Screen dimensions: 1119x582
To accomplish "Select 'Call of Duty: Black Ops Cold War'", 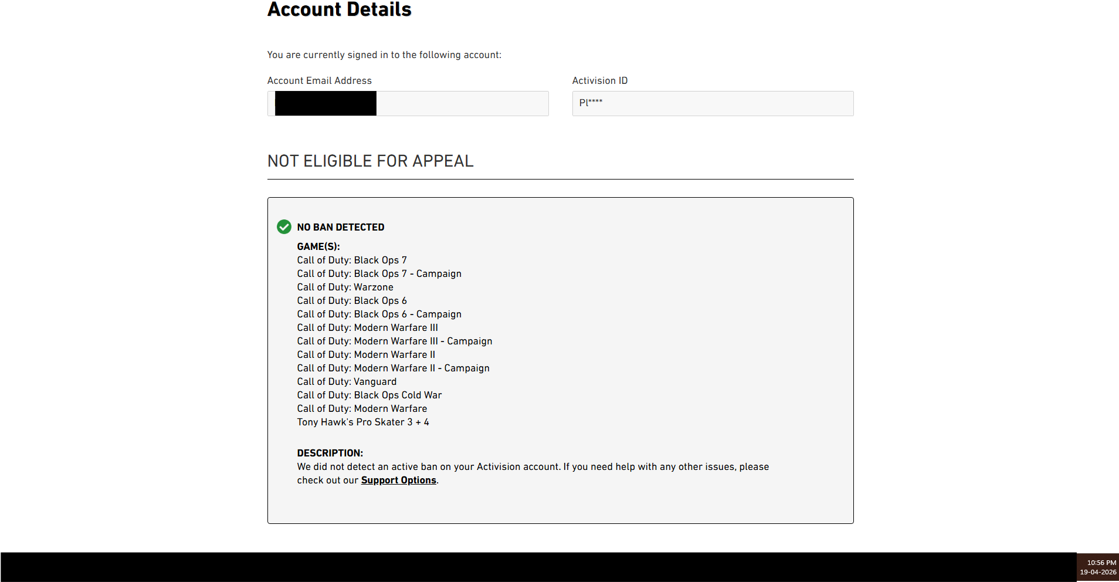I will (369, 395).
